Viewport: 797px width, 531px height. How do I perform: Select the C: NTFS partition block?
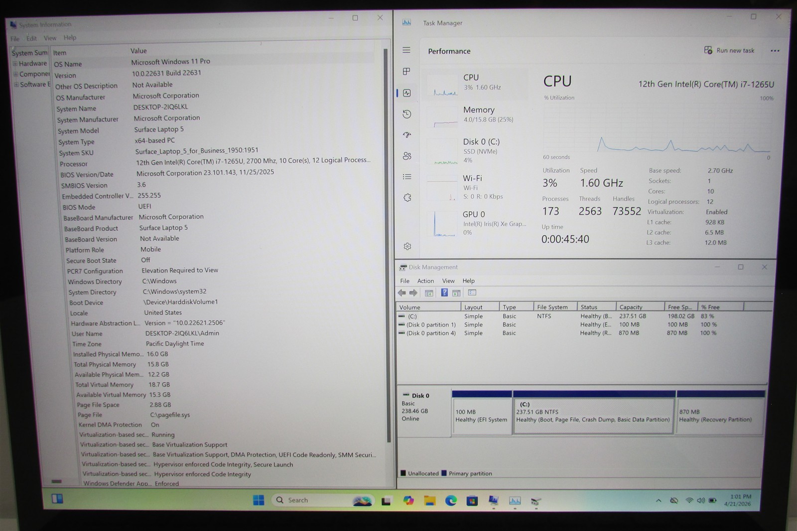point(593,412)
